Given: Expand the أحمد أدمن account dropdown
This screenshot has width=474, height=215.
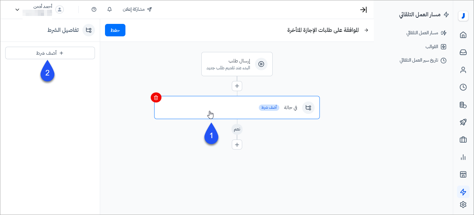Looking at the screenshot, I should (x=17, y=9).
